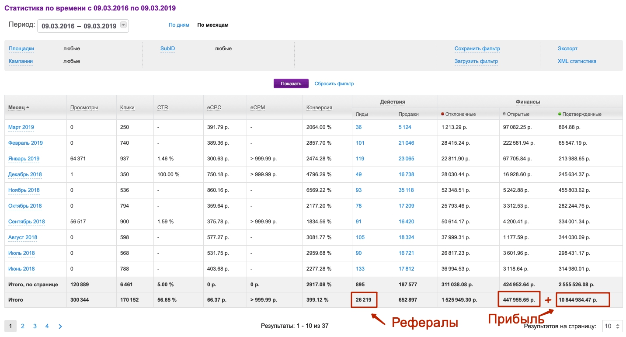626x337 pixels.
Task: Click eCPC value 860.16 р.
Action: (x=218, y=190)
